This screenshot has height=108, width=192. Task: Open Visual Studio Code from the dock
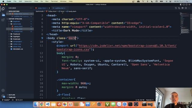pos(48,104)
